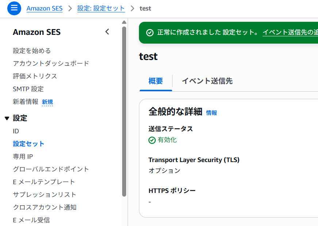Click the Transport Layer Security (TLS) label
Screen dimensions: 318x226
pos(194,160)
